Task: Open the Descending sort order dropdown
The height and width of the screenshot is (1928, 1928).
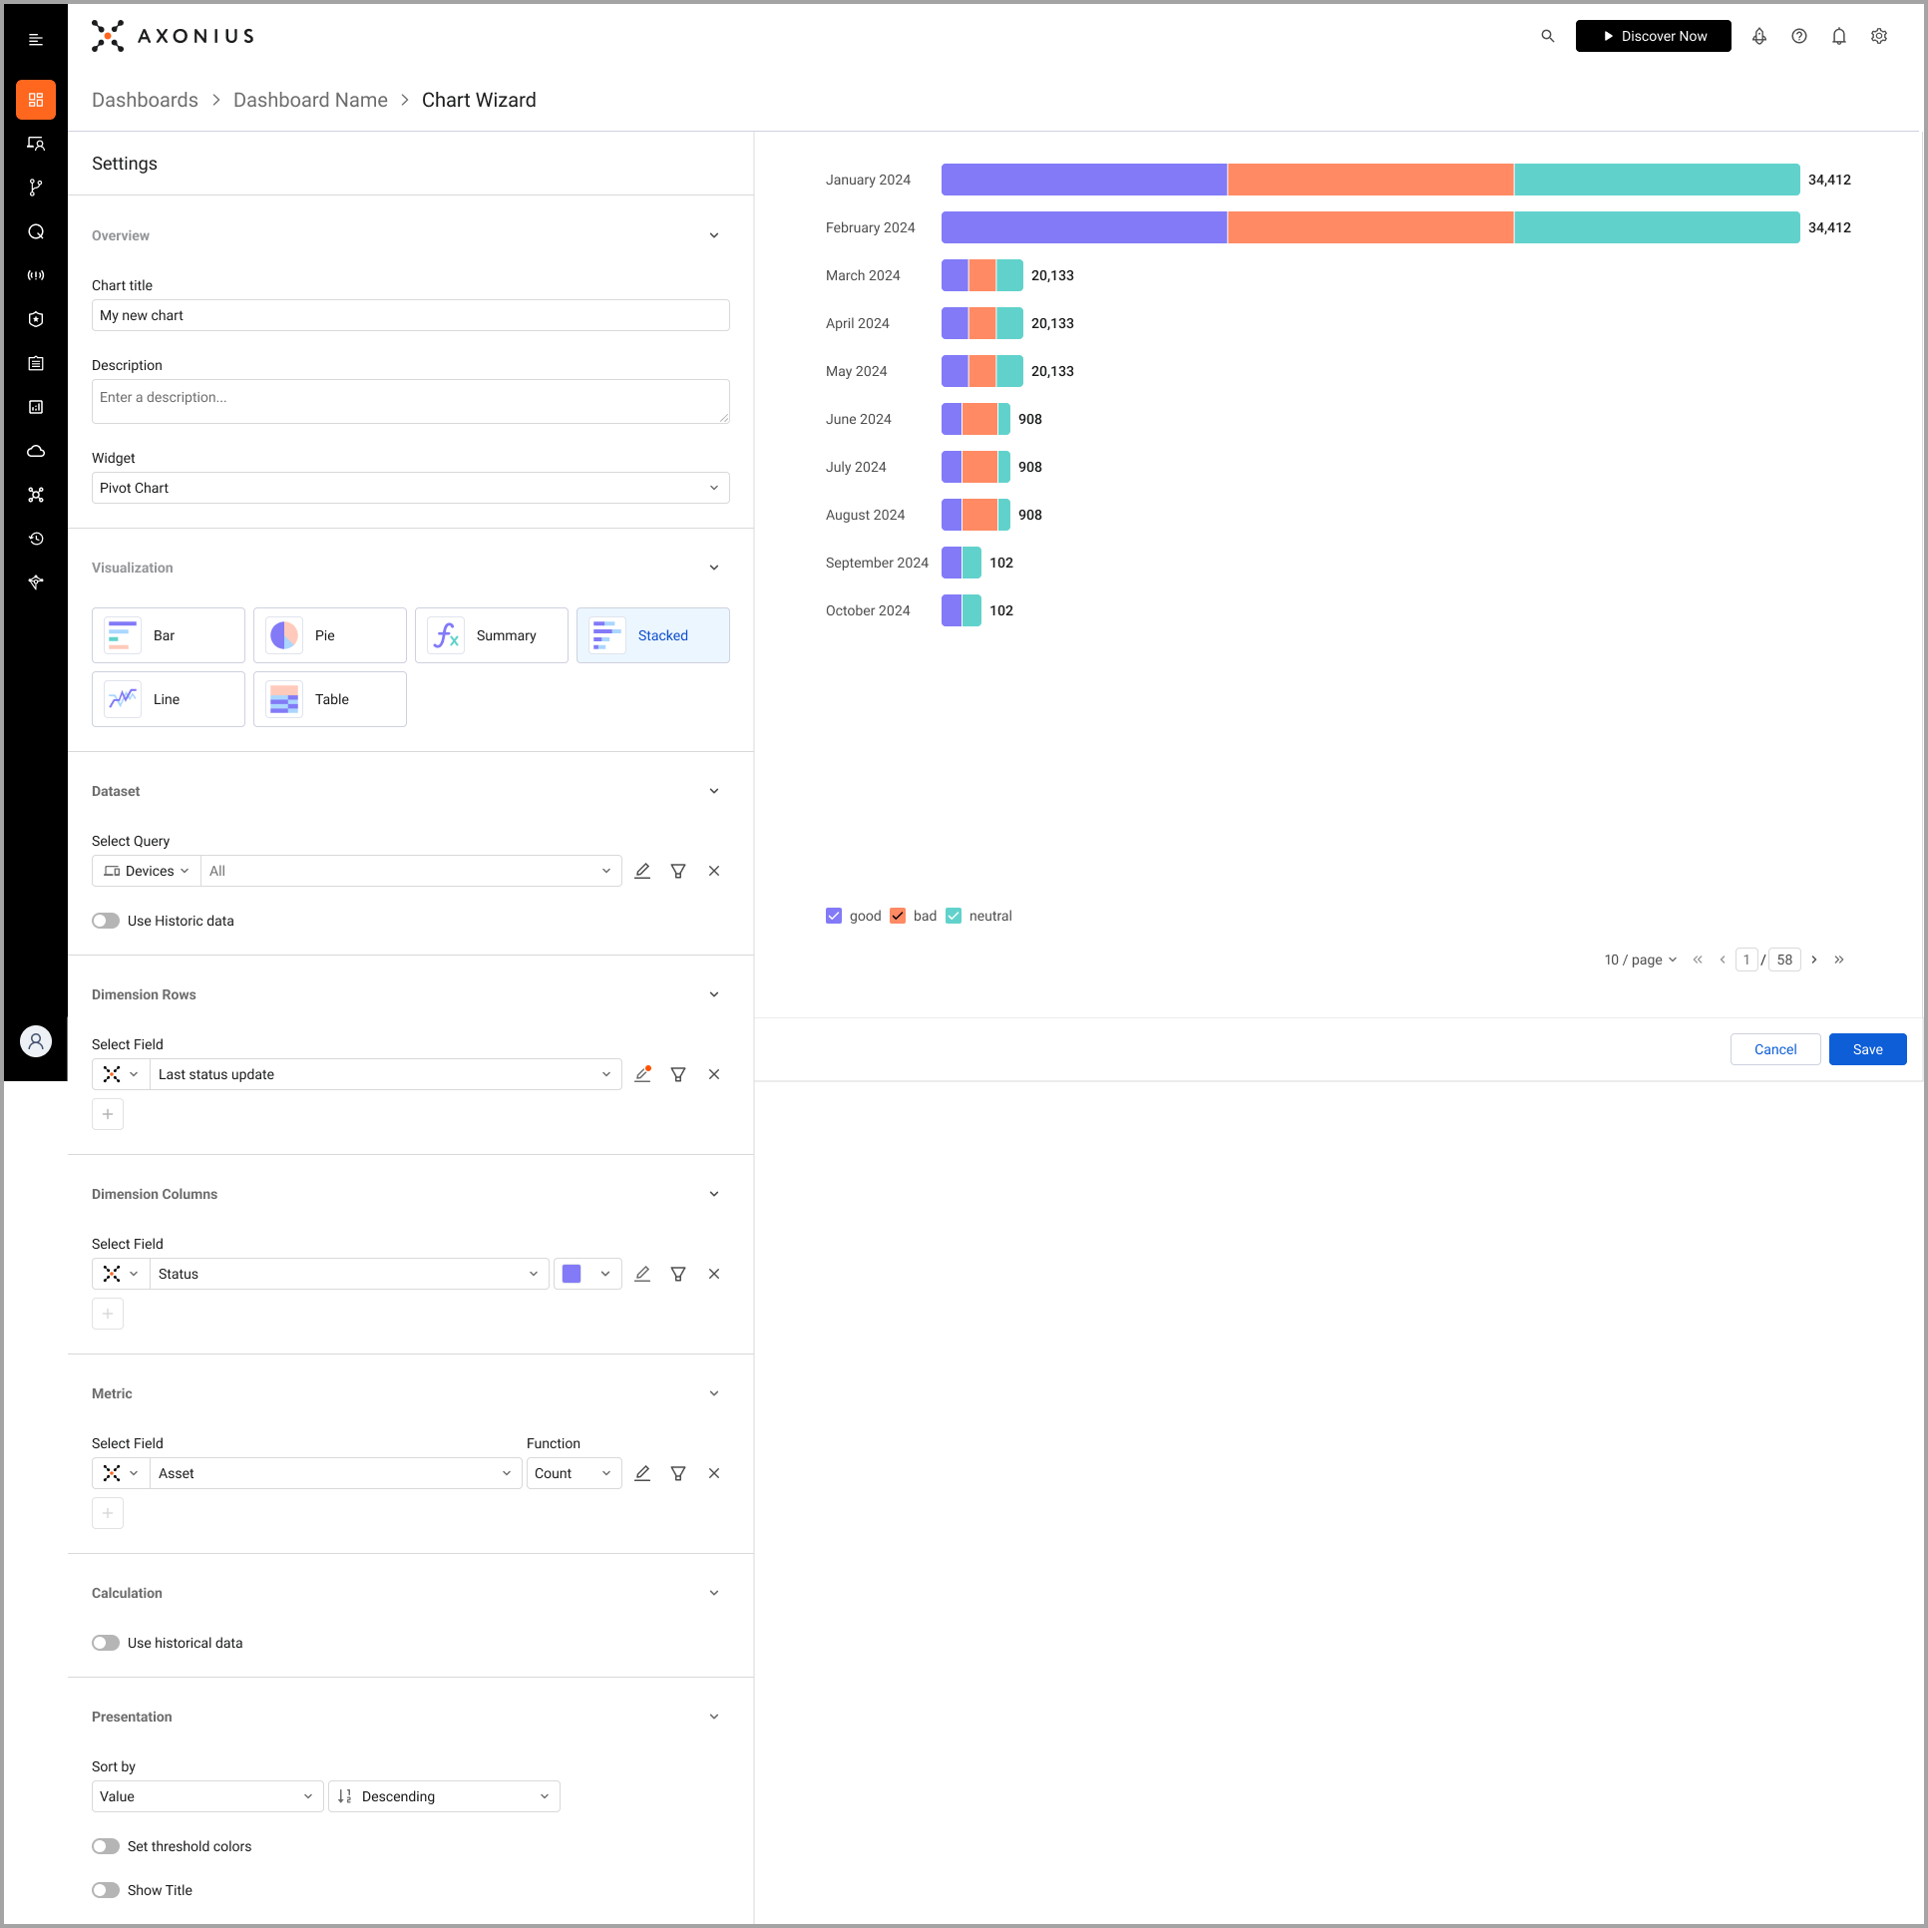Action: pyautogui.click(x=444, y=1796)
